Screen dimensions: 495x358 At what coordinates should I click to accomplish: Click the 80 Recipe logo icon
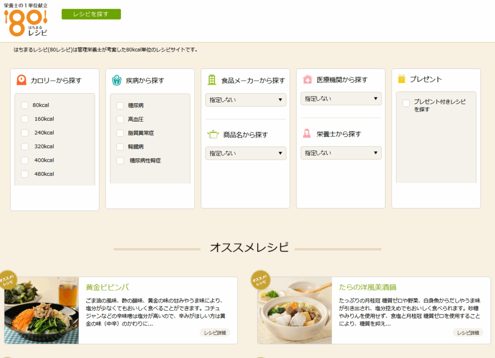point(26,20)
